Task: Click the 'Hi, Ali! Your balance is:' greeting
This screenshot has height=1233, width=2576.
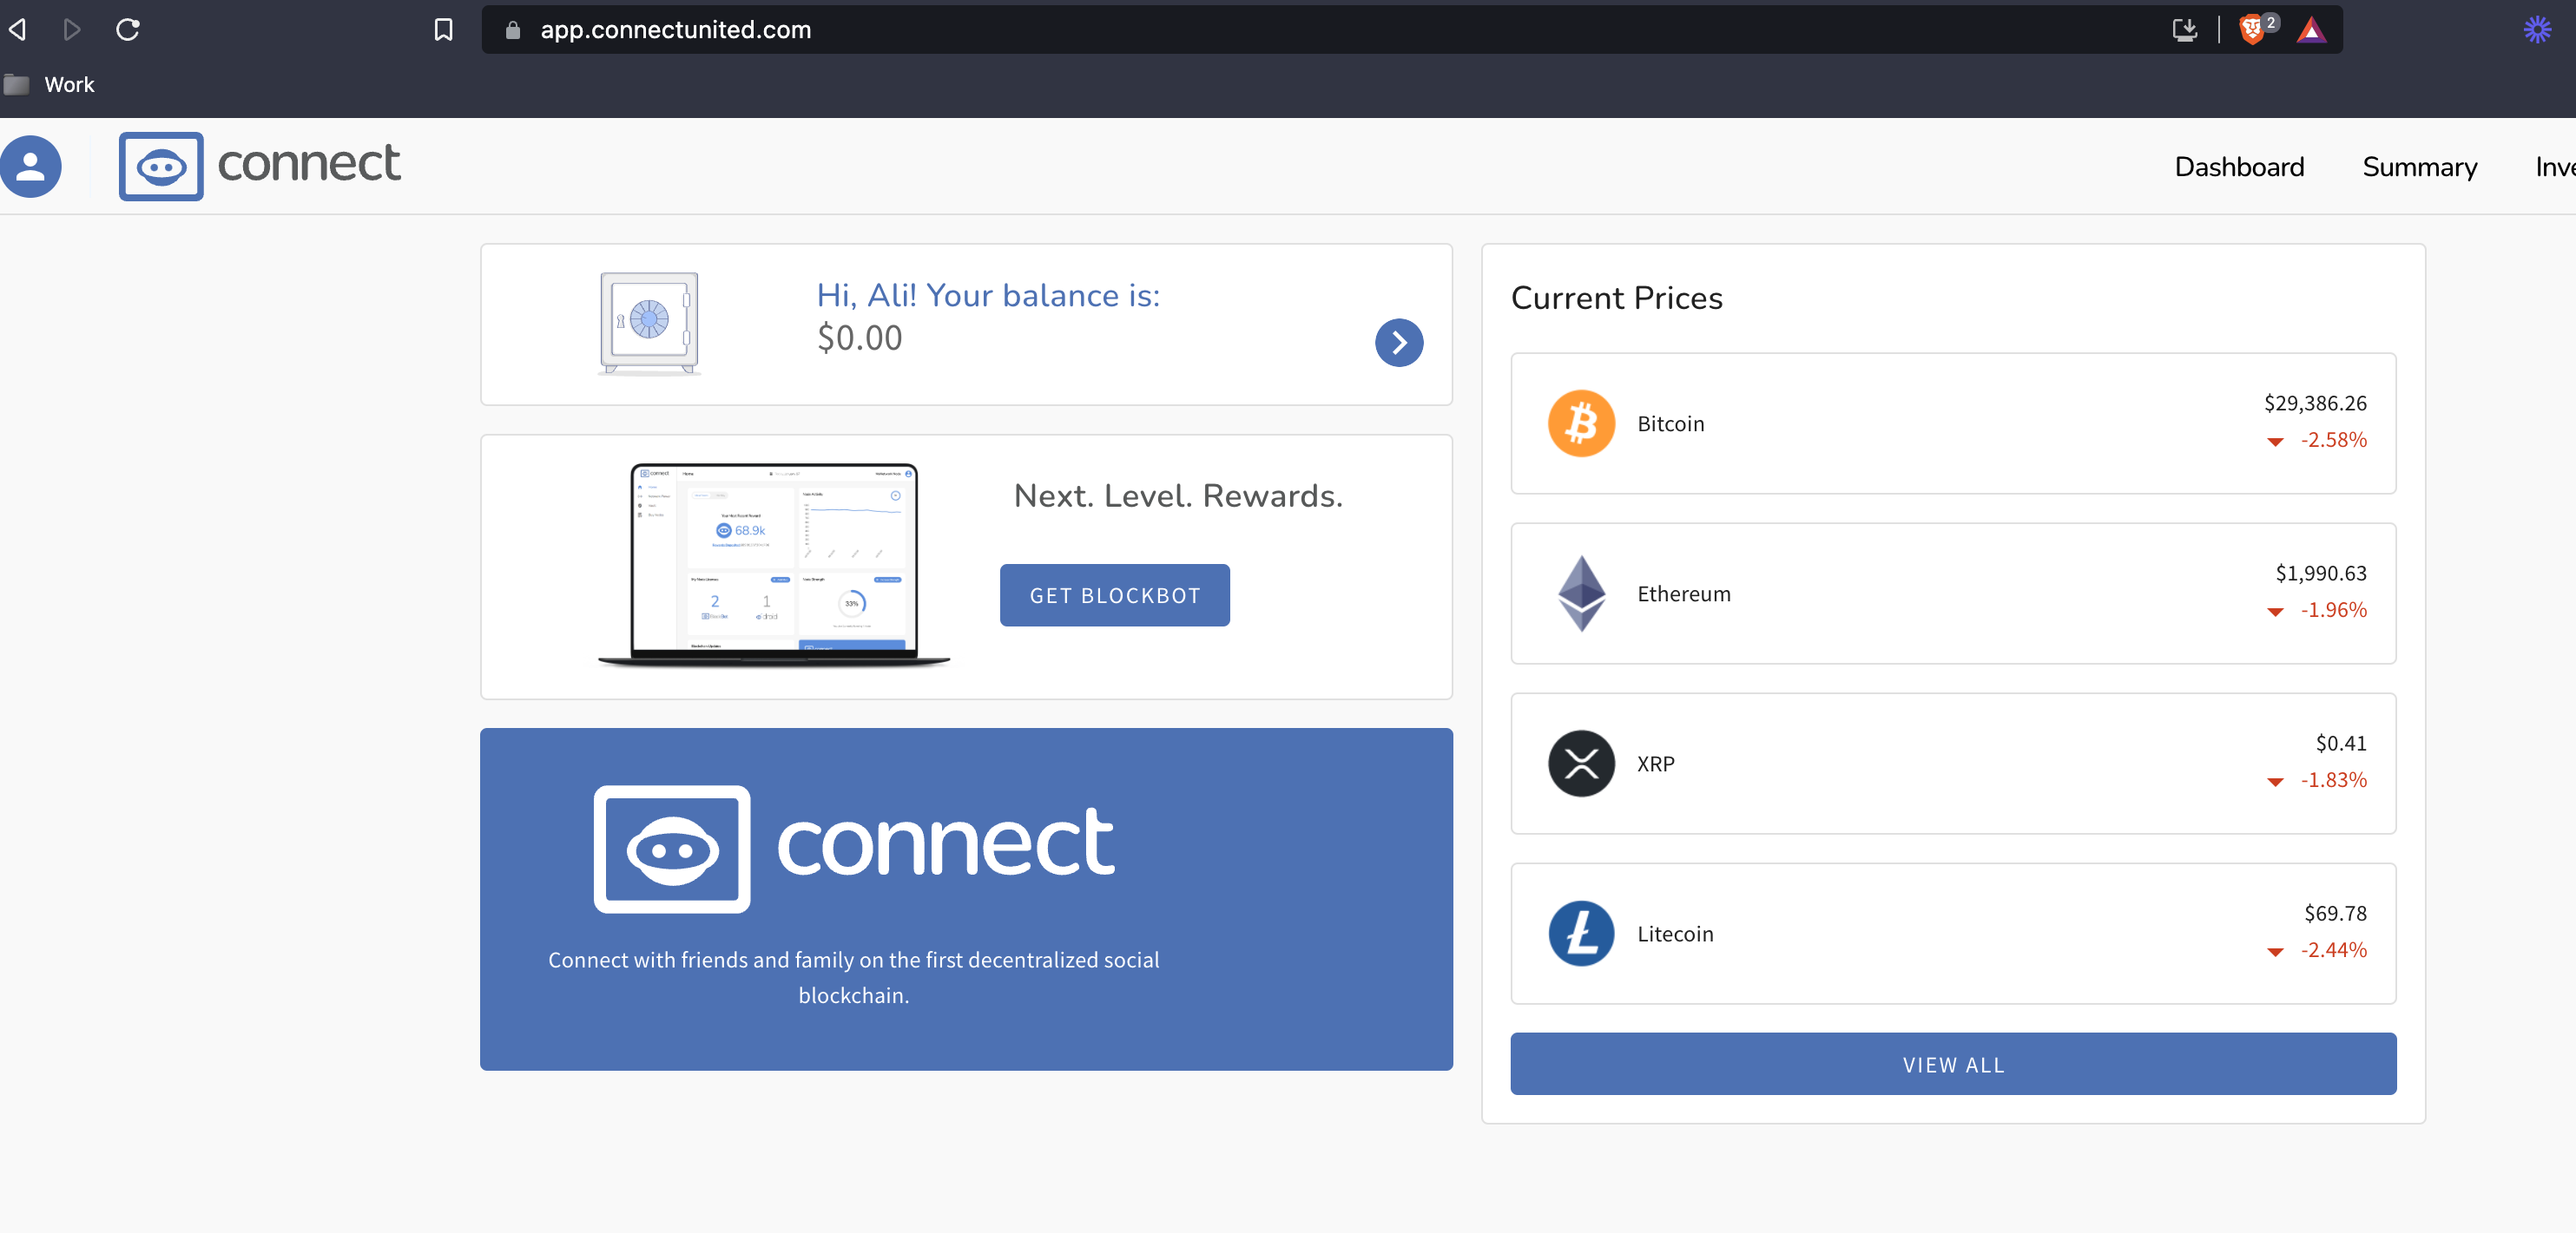Action: click(988, 296)
